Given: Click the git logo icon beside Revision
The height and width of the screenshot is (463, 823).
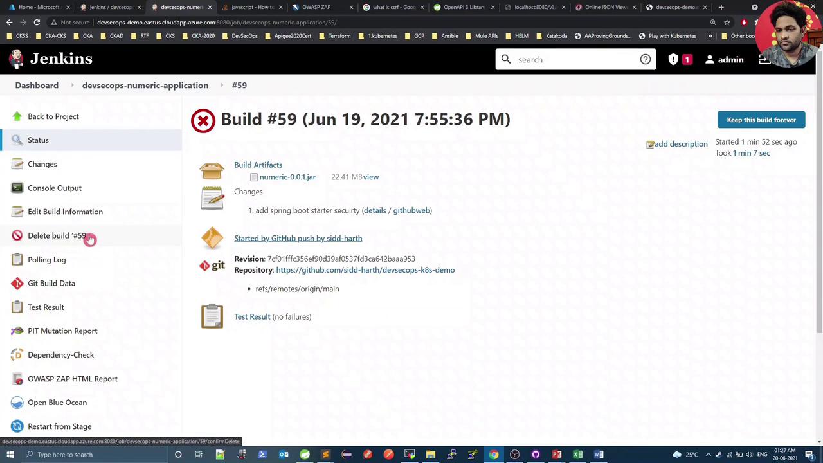Looking at the screenshot, I should (x=212, y=266).
